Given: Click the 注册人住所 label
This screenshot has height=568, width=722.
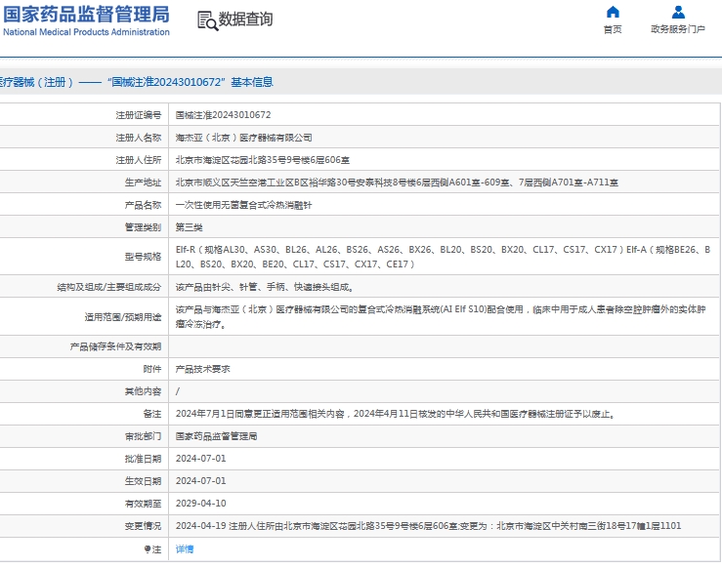Looking at the screenshot, I should [138, 160].
